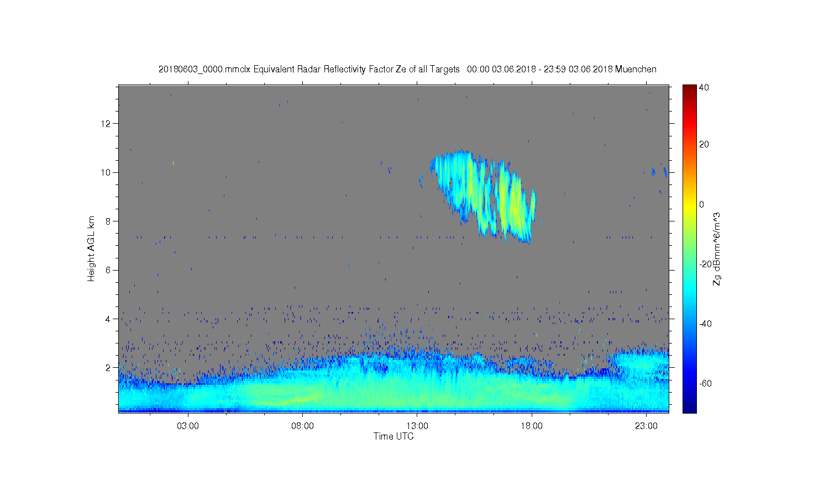Click the '13:00' time tick label
Image resolution: width=829 pixels, height=497 pixels.
pyautogui.click(x=417, y=426)
